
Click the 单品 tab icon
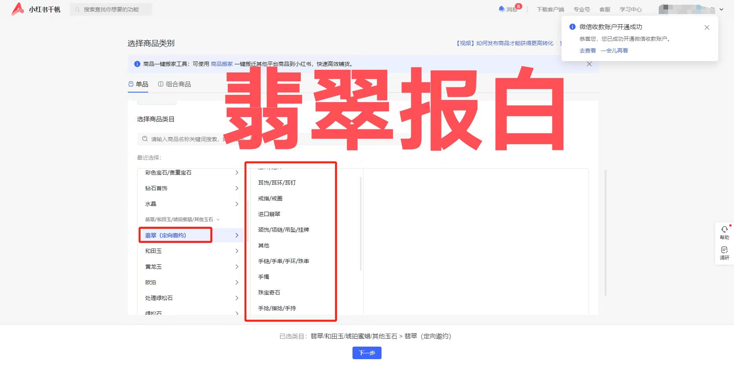(x=131, y=84)
